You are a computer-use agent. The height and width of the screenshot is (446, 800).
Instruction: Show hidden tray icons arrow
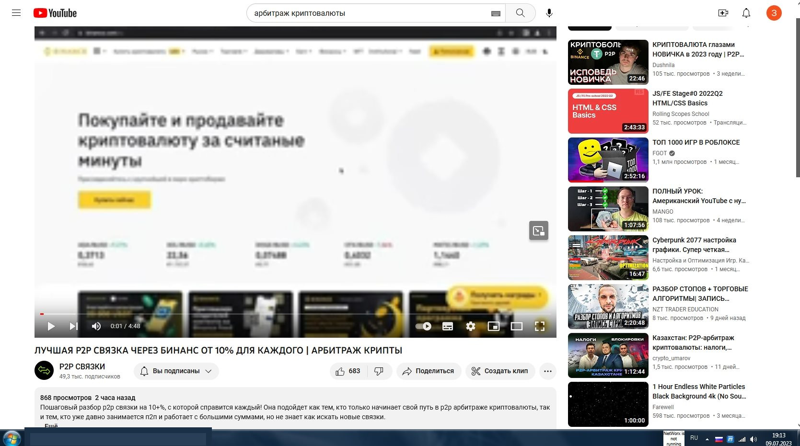(x=707, y=439)
